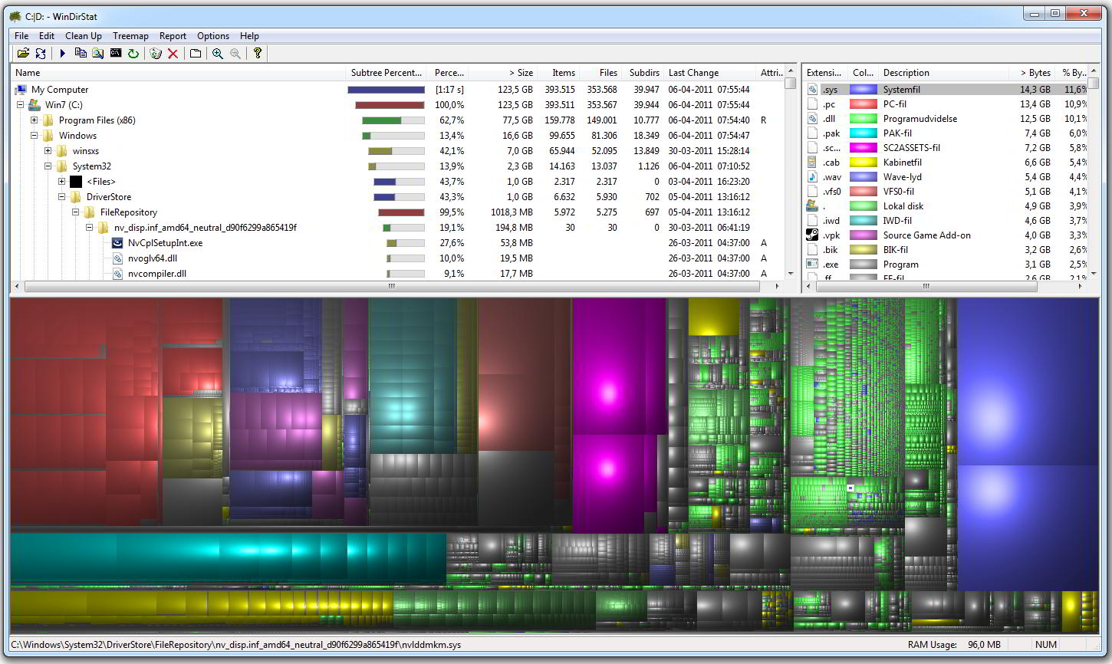Click the Open folder toolbar icon
Viewport: 1112px width, 664px height.
(x=23, y=54)
